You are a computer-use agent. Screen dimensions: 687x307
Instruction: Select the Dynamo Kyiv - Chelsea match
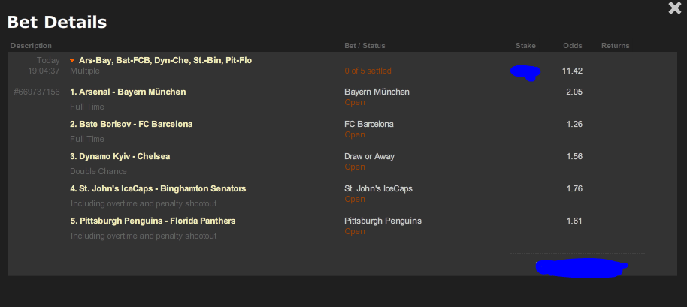120,156
